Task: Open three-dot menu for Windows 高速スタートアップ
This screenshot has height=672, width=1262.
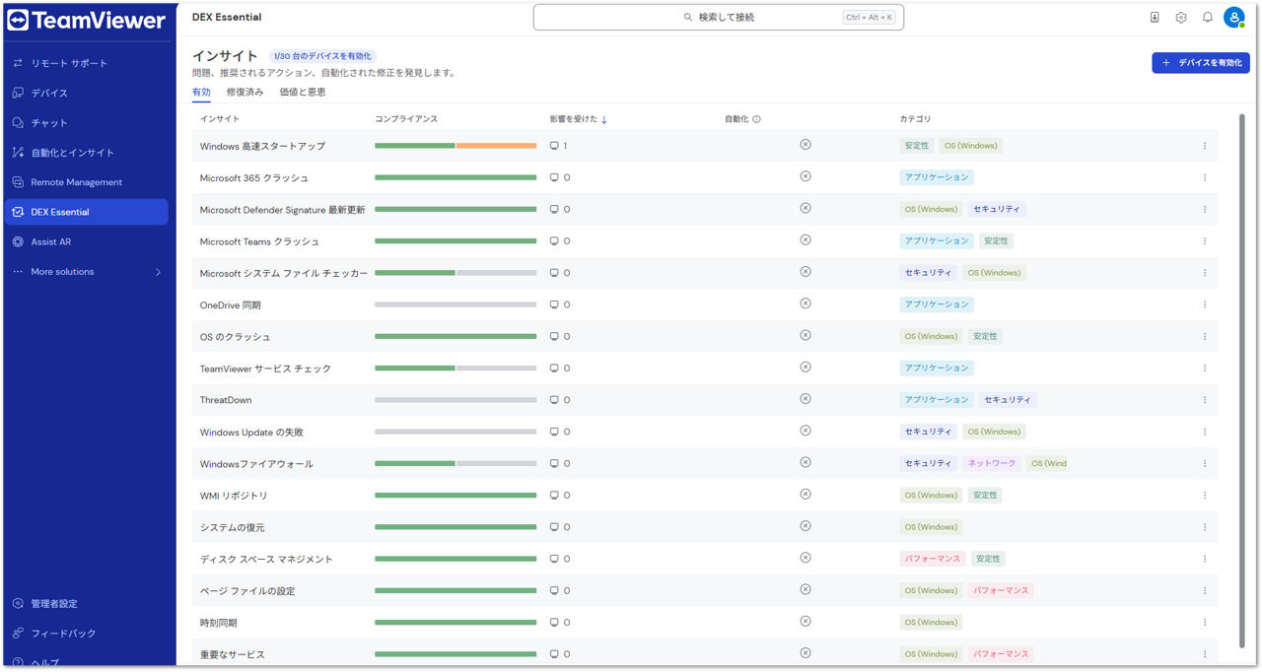Action: (x=1204, y=146)
